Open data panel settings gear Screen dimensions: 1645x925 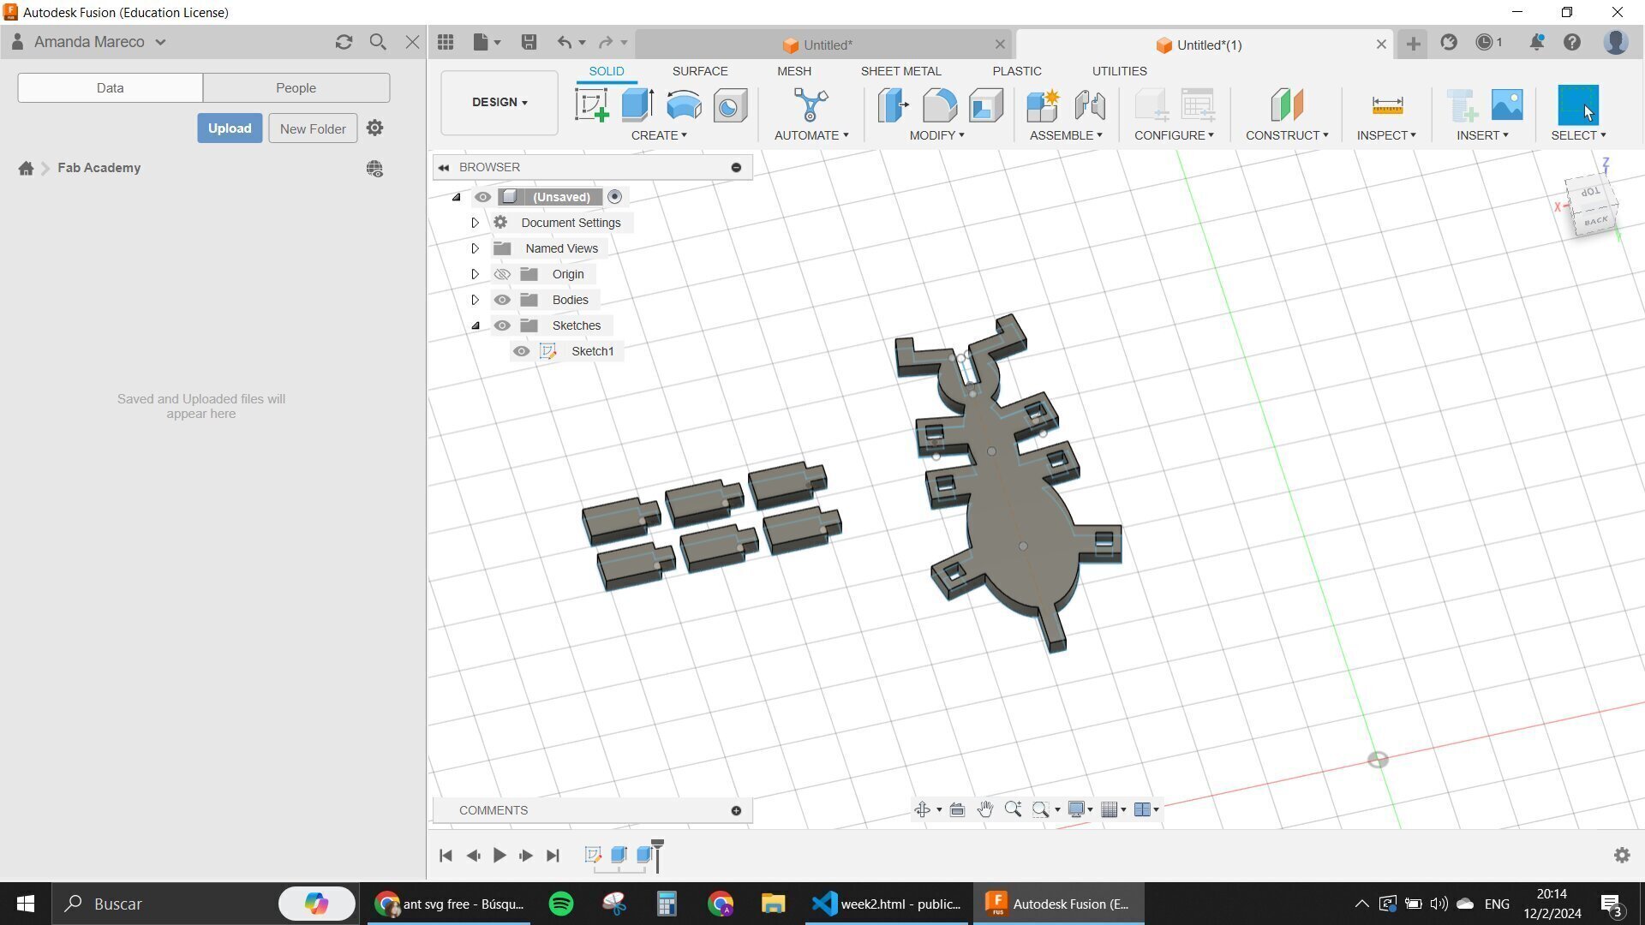coord(374,128)
